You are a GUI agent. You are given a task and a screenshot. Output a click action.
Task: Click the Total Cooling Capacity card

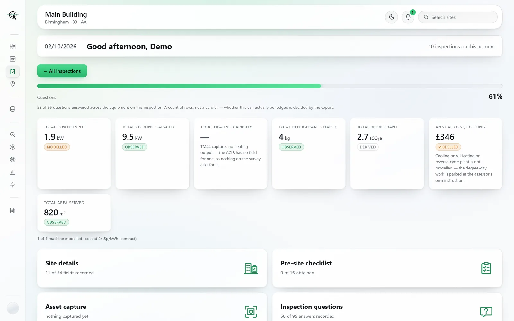pos(152,154)
